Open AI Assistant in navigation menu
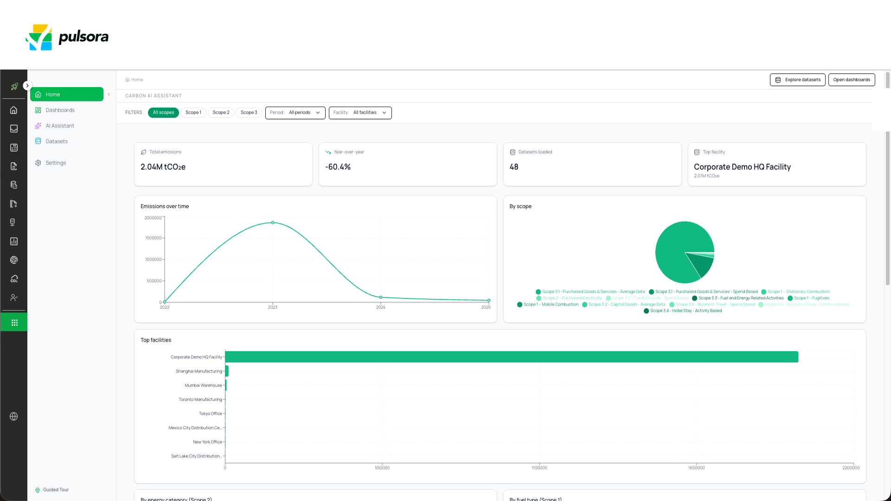 coord(67,126)
